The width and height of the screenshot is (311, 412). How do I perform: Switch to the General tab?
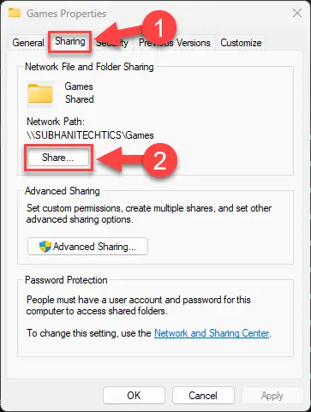click(x=28, y=43)
